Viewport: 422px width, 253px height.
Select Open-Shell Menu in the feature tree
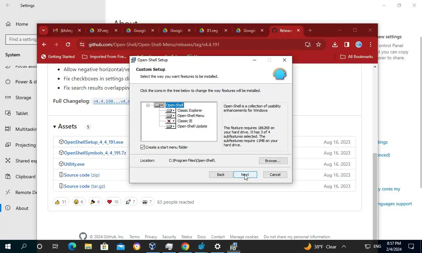pyautogui.click(x=191, y=116)
